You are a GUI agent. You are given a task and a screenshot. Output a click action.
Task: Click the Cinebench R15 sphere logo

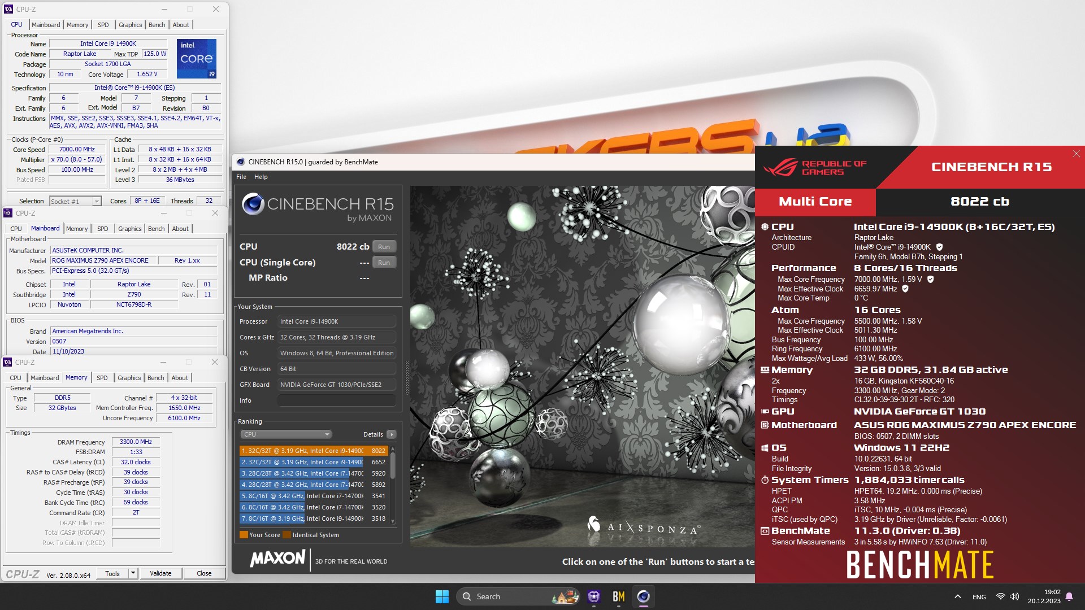point(253,204)
